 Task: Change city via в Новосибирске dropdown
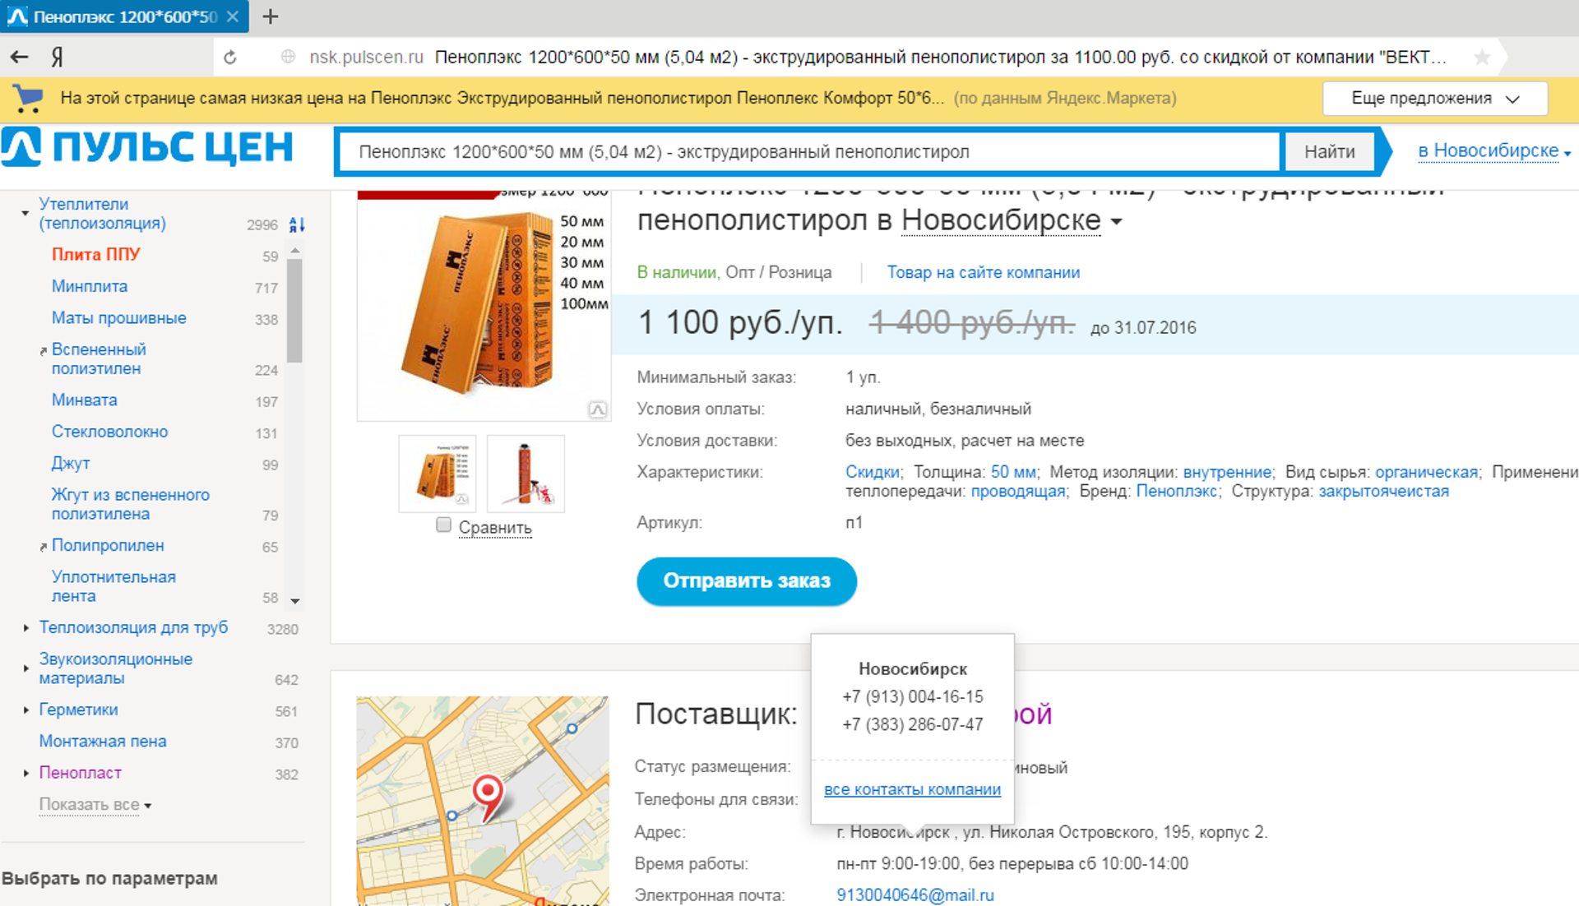1494,151
